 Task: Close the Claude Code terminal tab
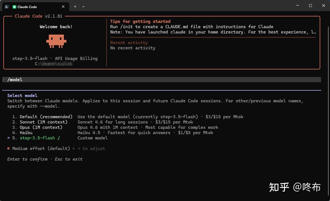tap(63, 7)
